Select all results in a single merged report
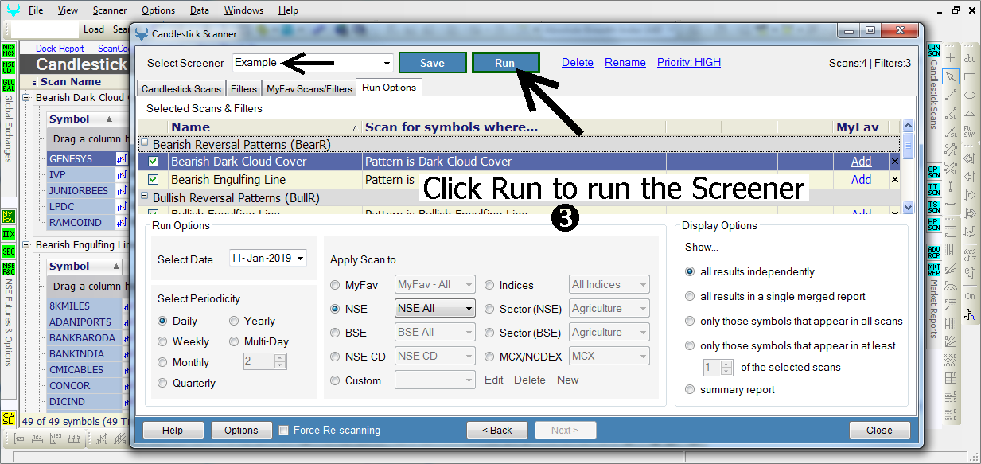Viewport: 981px width, 464px height. point(690,296)
